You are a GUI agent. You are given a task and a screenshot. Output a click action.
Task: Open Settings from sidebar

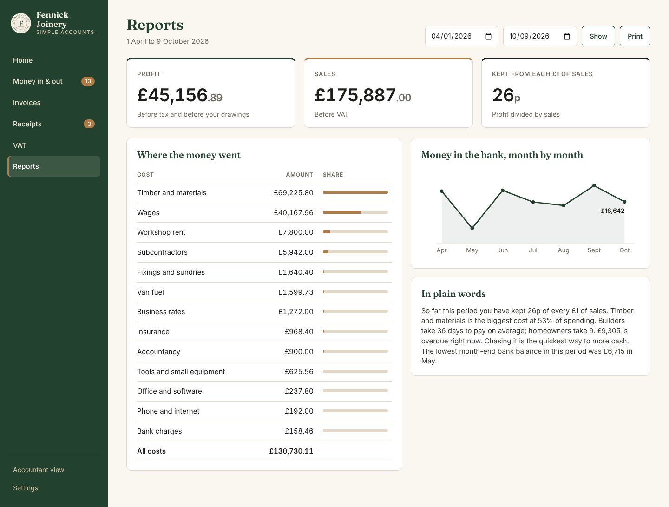pos(26,488)
